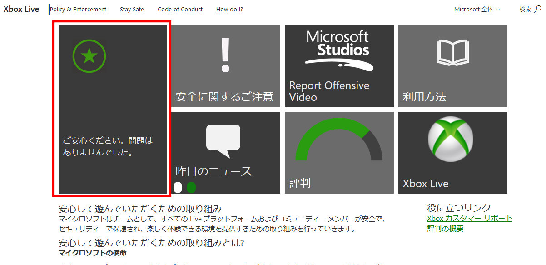Click the green star circle icon
This screenshot has height=265, width=546.
(89, 56)
